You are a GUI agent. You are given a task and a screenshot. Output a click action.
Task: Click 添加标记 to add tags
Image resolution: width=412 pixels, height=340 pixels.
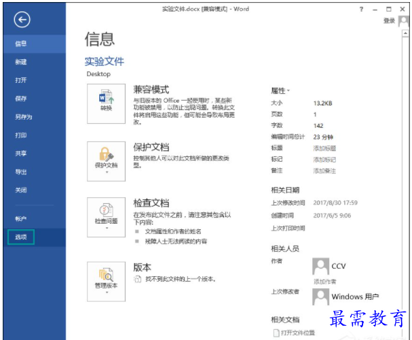(x=324, y=160)
